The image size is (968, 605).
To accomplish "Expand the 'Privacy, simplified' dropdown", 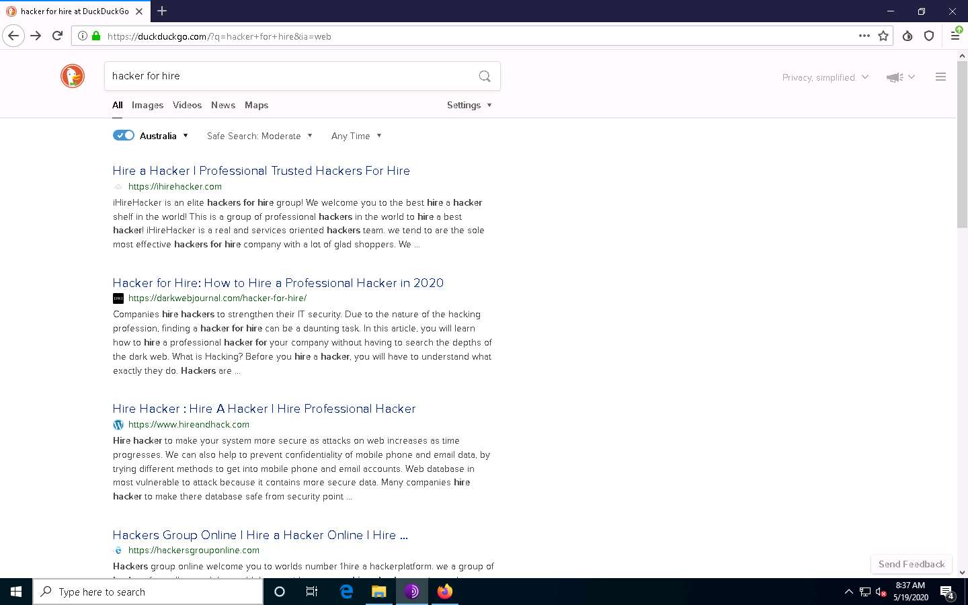I will 825,77.
